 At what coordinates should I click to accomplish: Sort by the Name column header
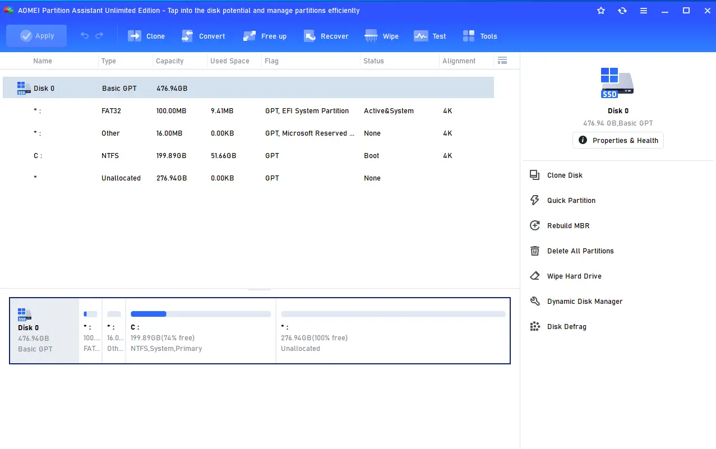click(x=43, y=61)
